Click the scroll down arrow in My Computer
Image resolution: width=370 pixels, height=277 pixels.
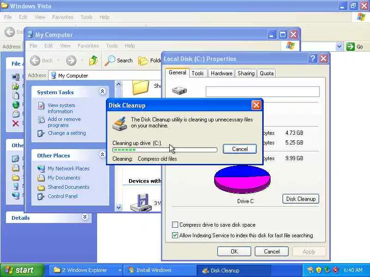point(118,207)
